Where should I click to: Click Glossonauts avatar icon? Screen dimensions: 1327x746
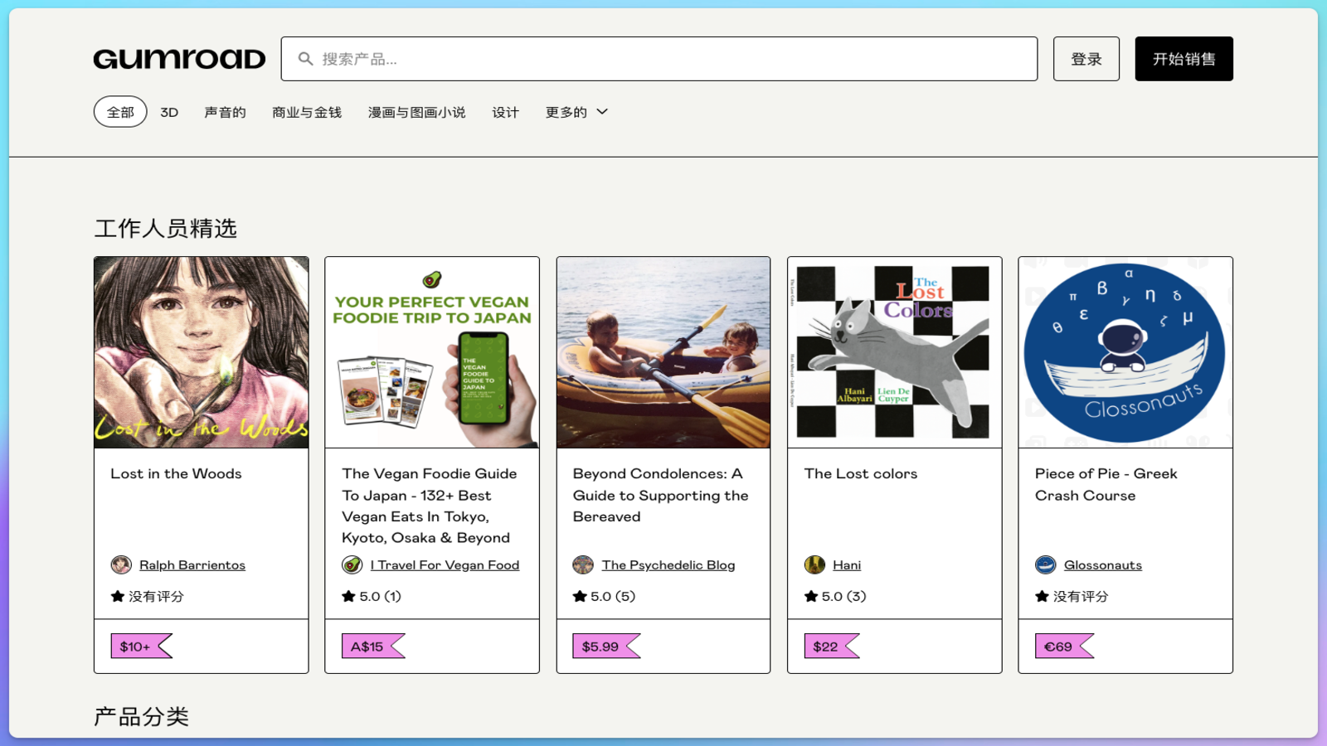tap(1045, 565)
